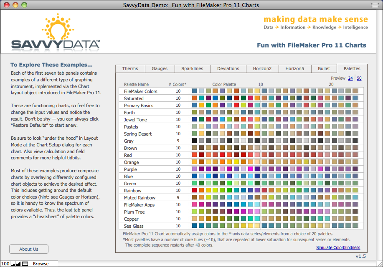The width and height of the screenshot is (383, 267).
Task: Click the Simulate Colorblindness link
Action: [338, 247]
